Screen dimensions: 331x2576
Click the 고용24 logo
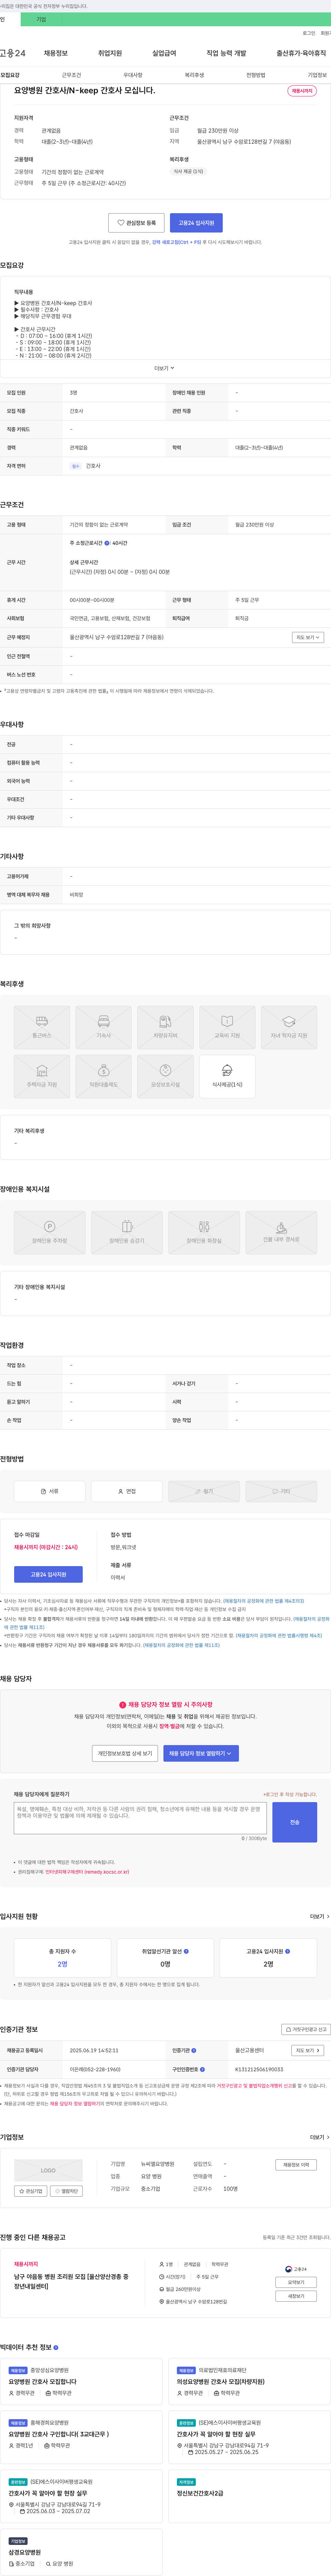(13, 53)
